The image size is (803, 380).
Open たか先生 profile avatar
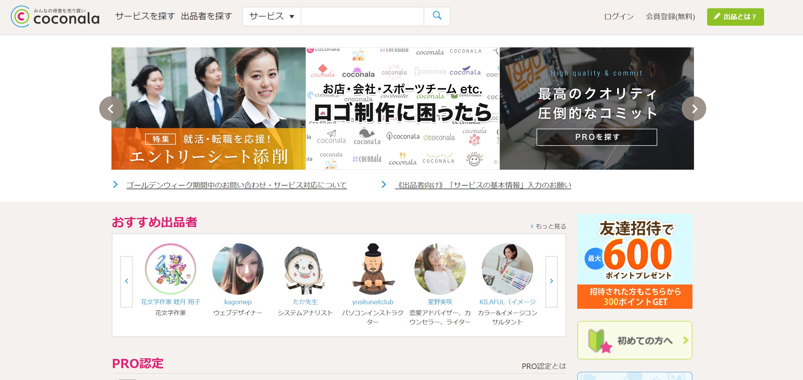click(x=305, y=269)
